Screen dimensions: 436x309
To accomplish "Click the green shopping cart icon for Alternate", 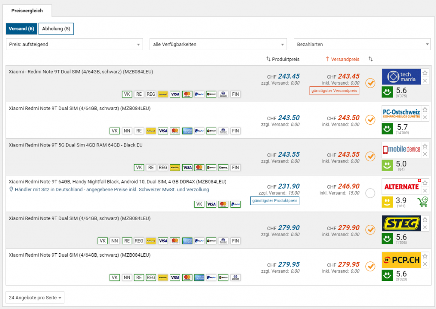I will tap(422, 201).
